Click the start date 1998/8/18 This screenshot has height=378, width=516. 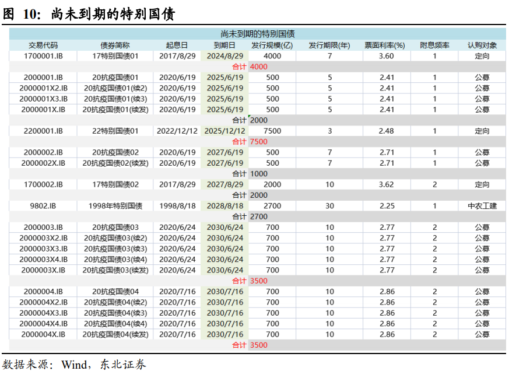(177, 206)
